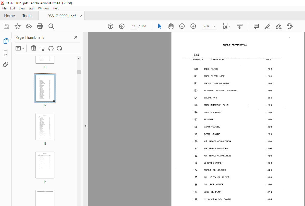Select page 12 thumbnail
305x206 pixels.
point(45,88)
